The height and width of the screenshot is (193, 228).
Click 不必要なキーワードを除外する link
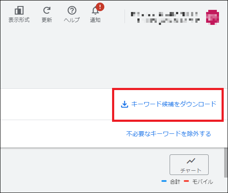168,134
